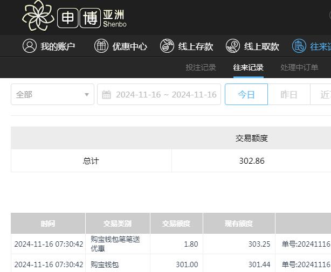Click the 线上存款 deposit icon
Screen dimensions: 331x272
coord(167,46)
